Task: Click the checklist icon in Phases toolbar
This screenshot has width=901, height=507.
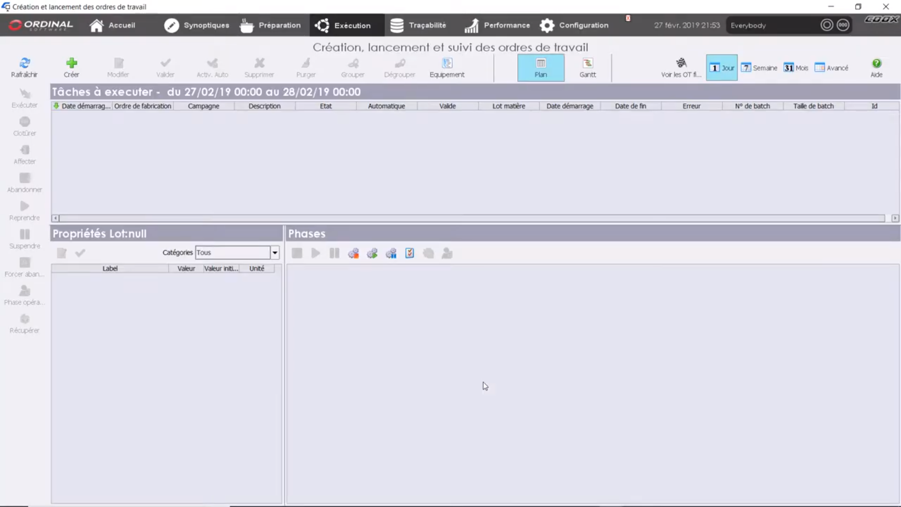Action: click(410, 253)
